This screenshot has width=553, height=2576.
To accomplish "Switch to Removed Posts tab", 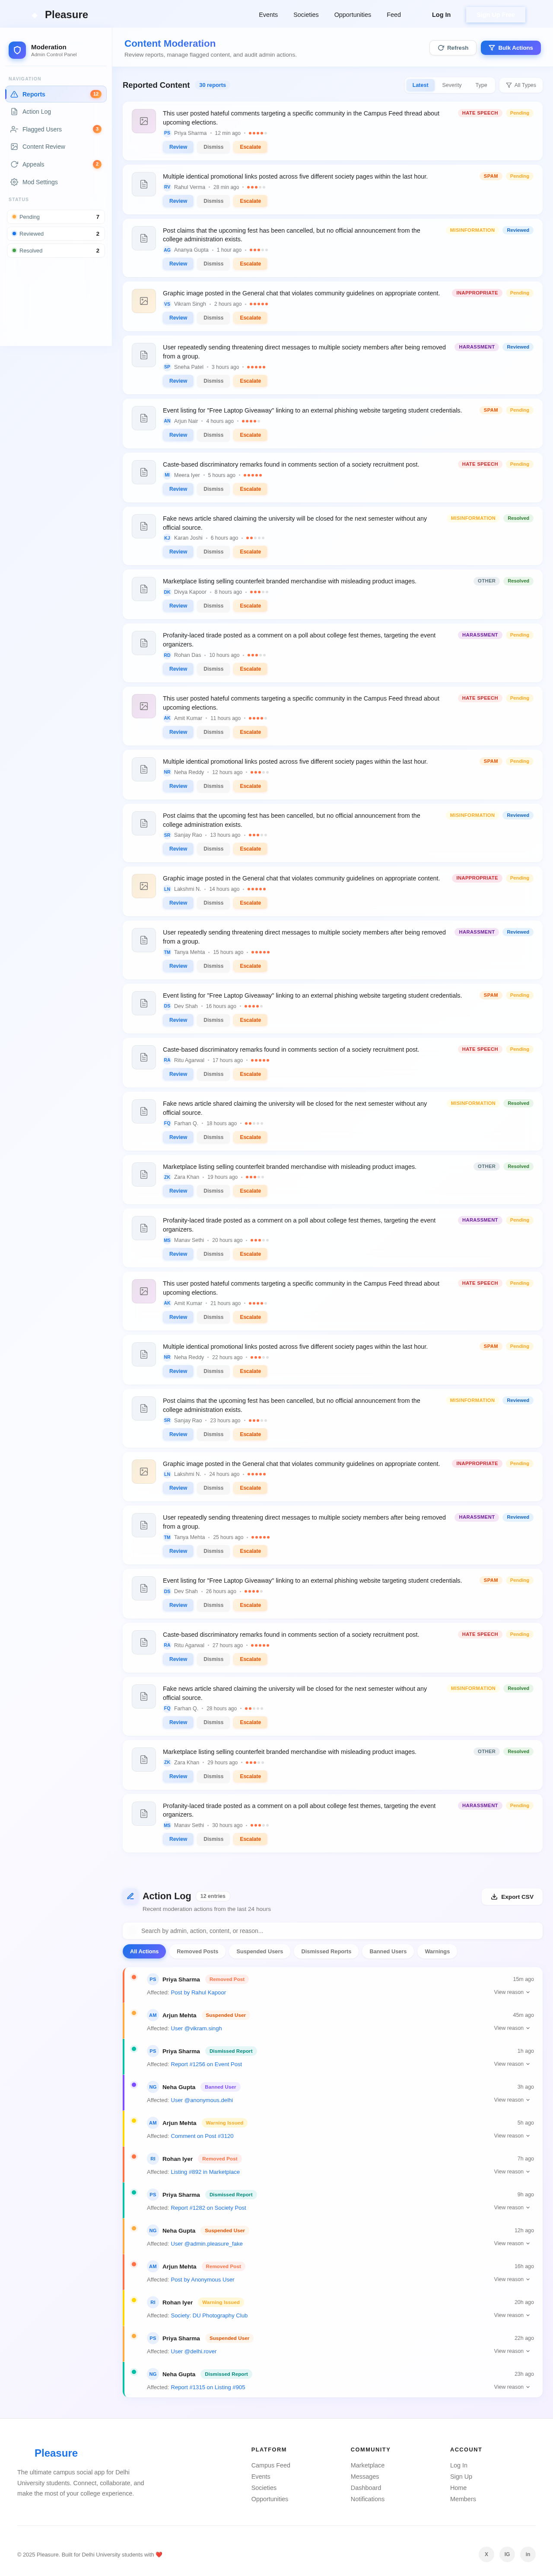I will (x=197, y=1951).
